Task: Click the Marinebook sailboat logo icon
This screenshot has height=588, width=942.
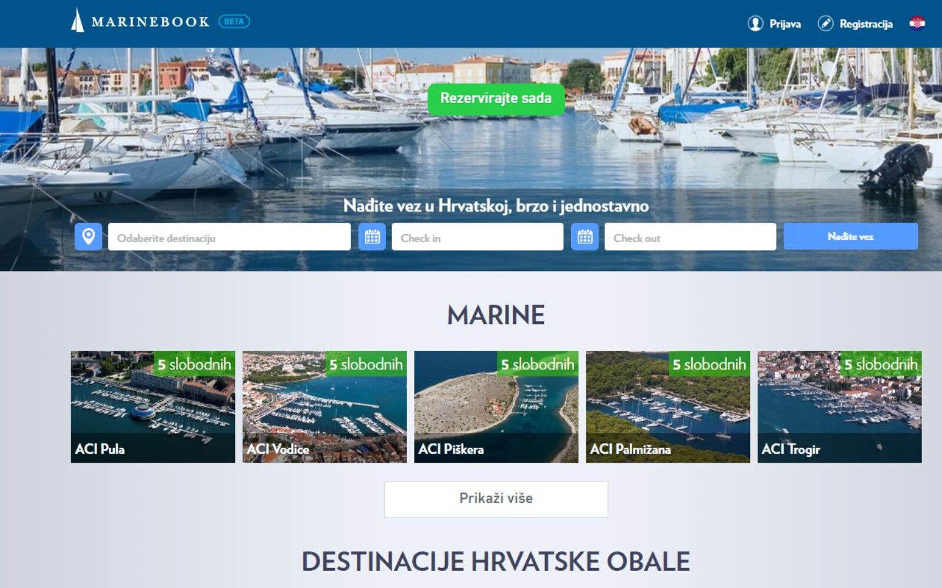Action: [77, 21]
